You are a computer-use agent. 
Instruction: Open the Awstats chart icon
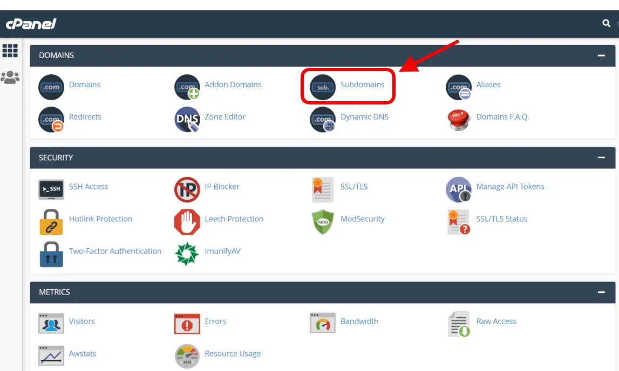pyautogui.click(x=51, y=355)
